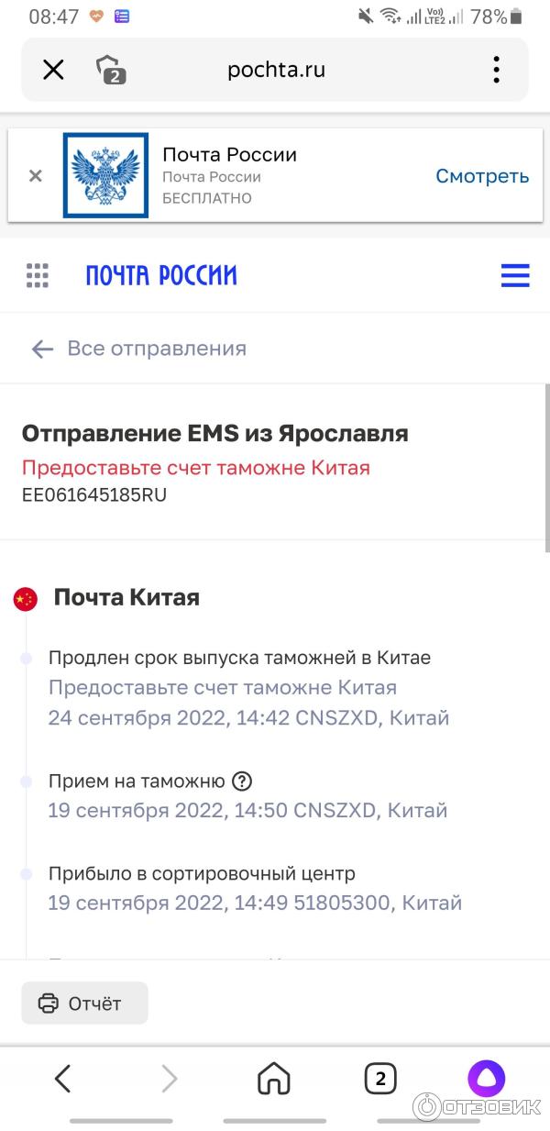The width and height of the screenshot is (550, 1131).
Task: Tap the China flag icon
Action: click(26, 600)
